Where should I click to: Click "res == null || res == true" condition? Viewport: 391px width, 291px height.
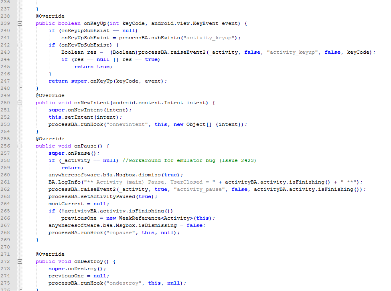[116, 60]
